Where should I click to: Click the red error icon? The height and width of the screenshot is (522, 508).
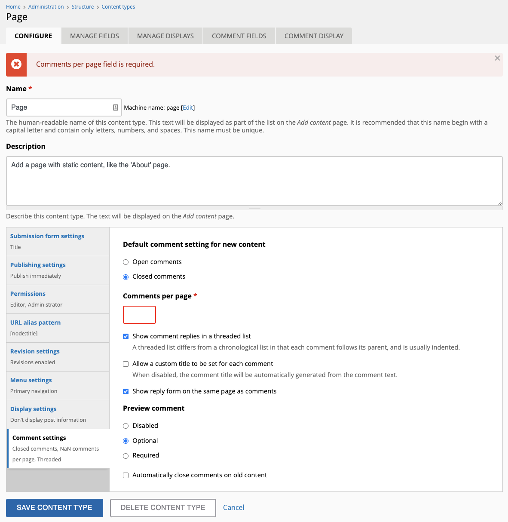(16, 64)
